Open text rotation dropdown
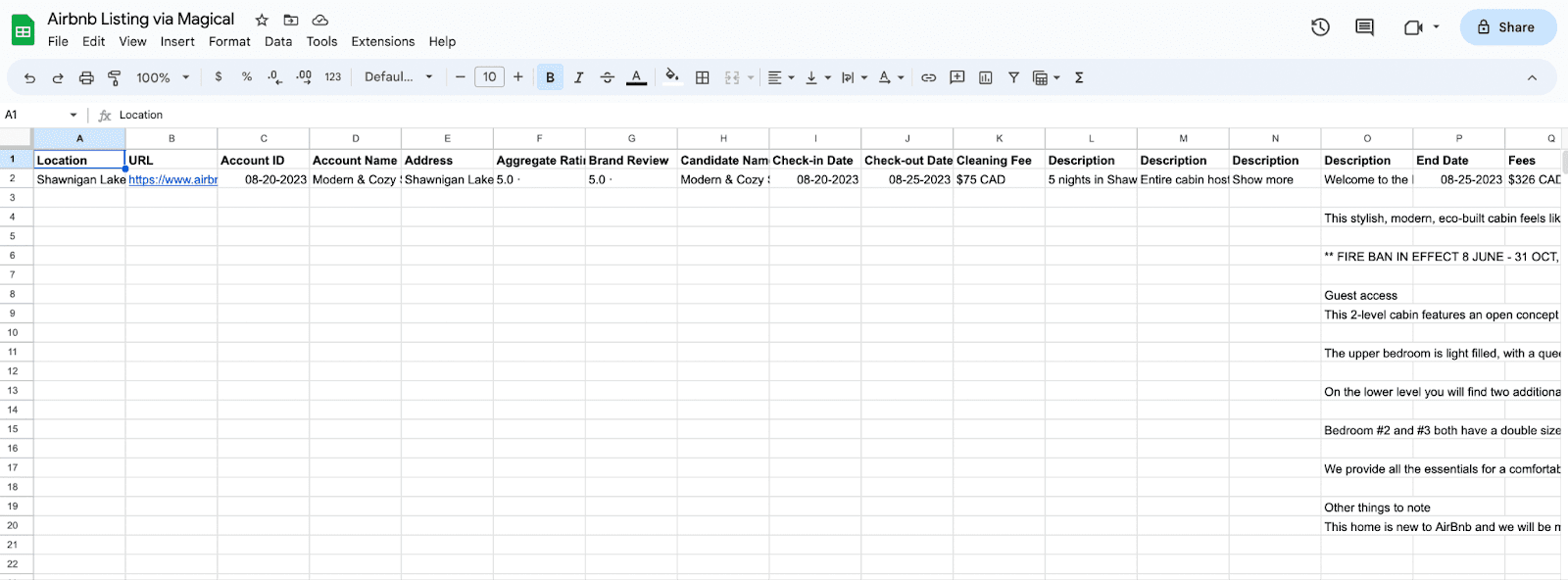1568x580 pixels. 891,77
